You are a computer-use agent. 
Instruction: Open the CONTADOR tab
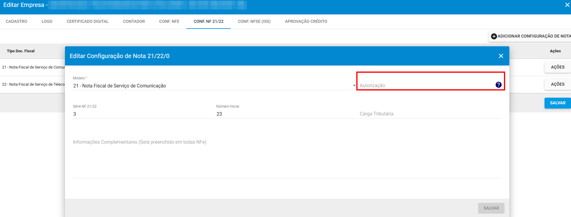[x=134, y=21]
